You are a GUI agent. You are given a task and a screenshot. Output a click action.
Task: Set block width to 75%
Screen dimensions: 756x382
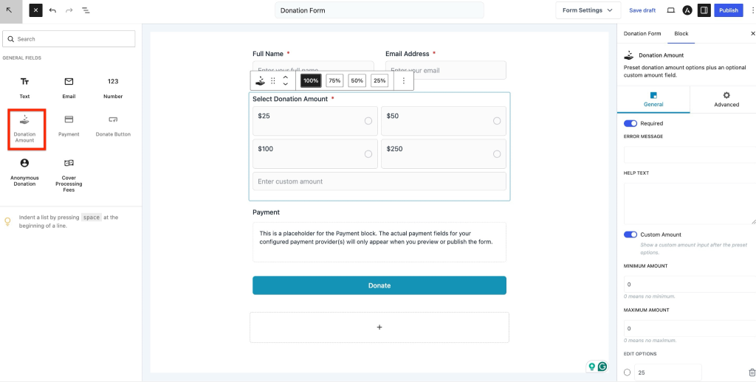click(334, 81)
